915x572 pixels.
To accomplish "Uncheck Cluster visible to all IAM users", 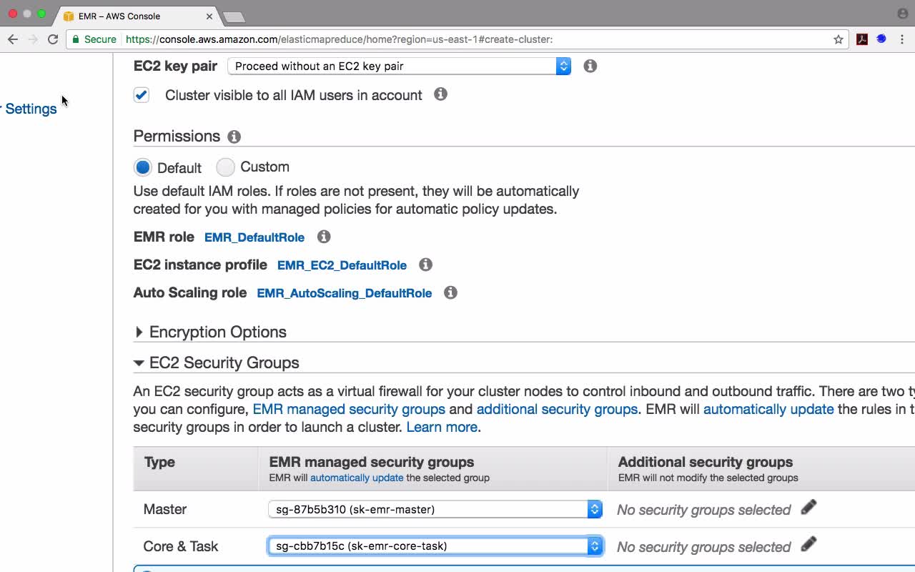I will tap(142, 95).
